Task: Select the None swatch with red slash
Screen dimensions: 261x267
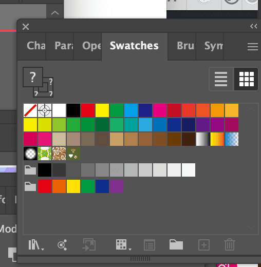Action: (x=30, y=110)
